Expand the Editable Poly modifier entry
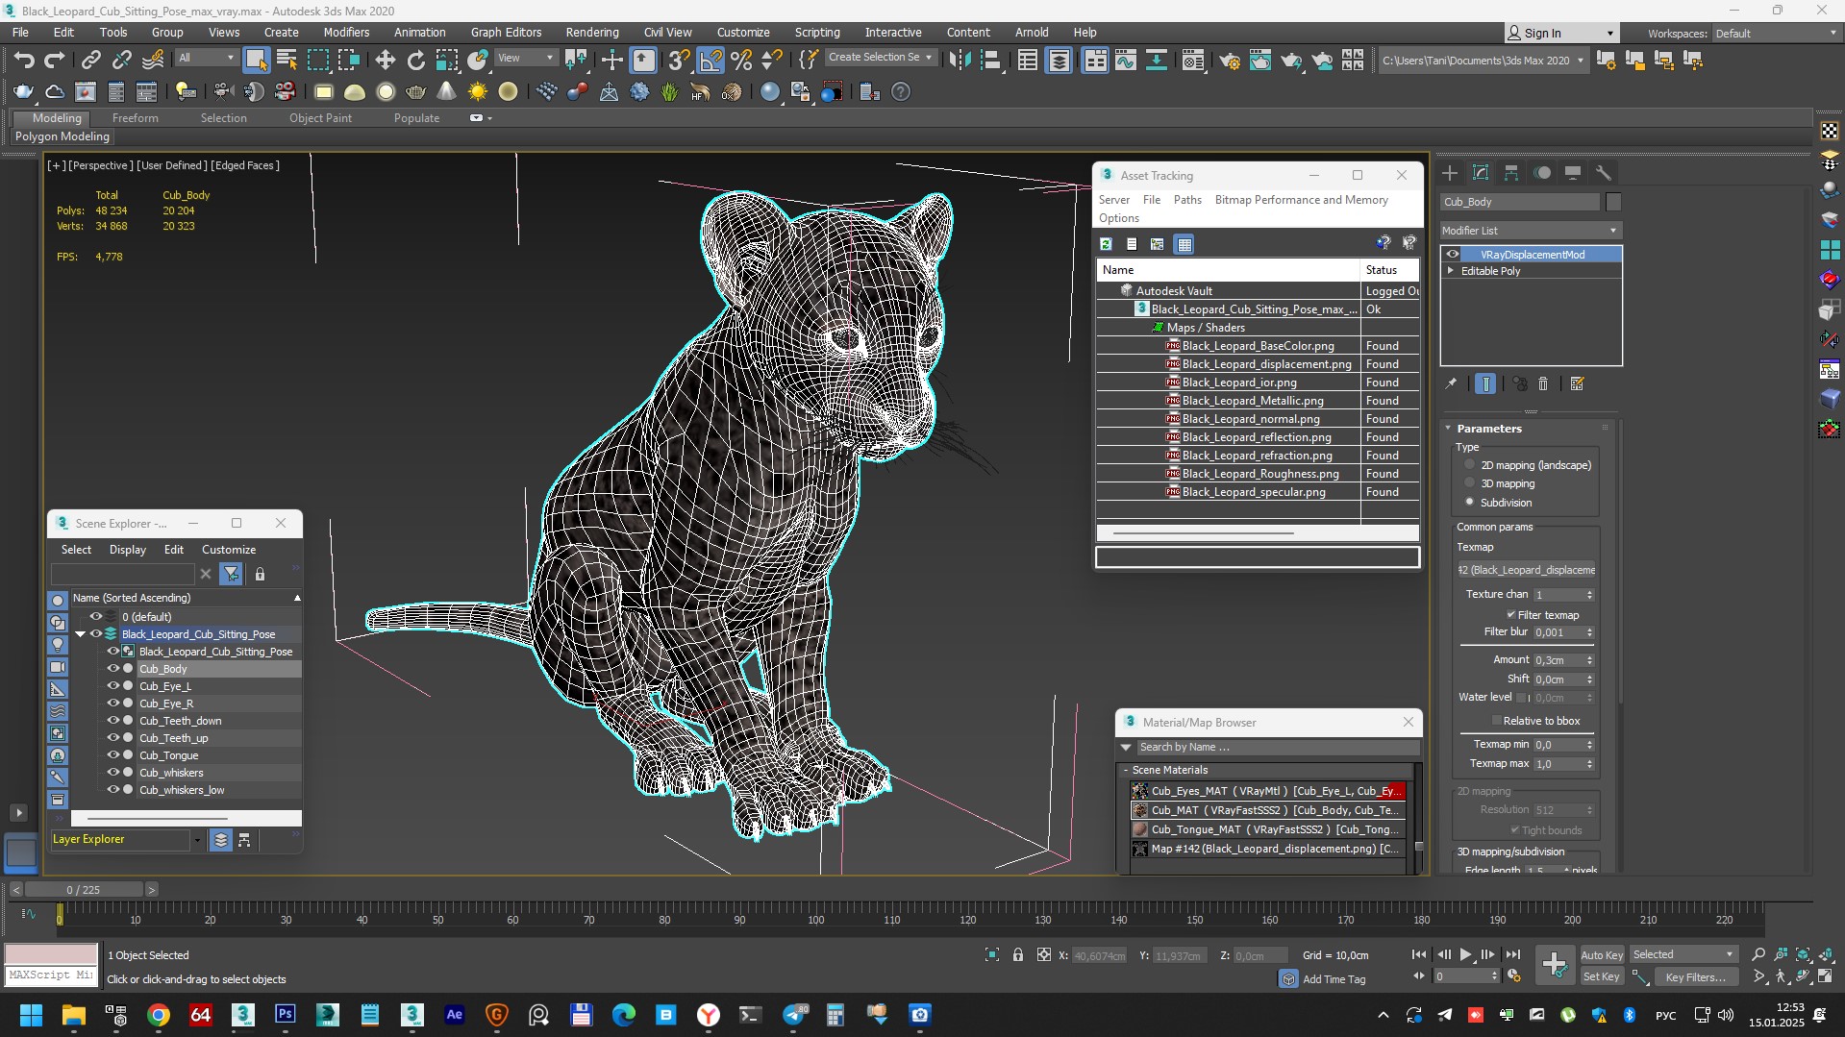The width and height of the screenshot is (1845, 1037). coord(1451,271)
